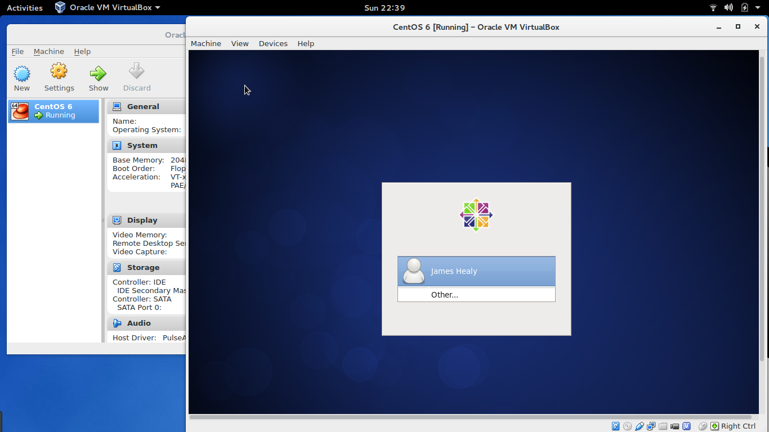Click the optical disc status icon
The image size is (769, 432).
[627, 426]
